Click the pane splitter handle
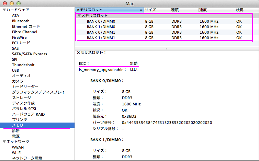Image resolution: width=259 pixels, height=161 pixels. (x=167, y=49)
